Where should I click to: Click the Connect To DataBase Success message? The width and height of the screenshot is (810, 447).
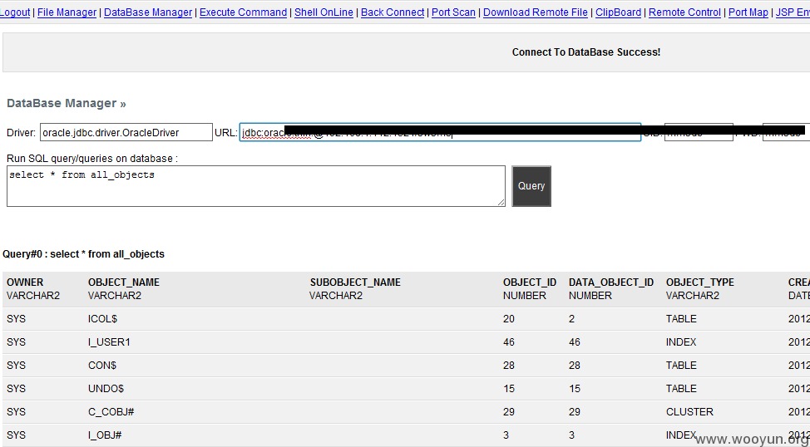(586, 52)
